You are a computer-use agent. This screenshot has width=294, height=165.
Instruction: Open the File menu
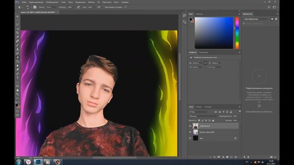24,2
